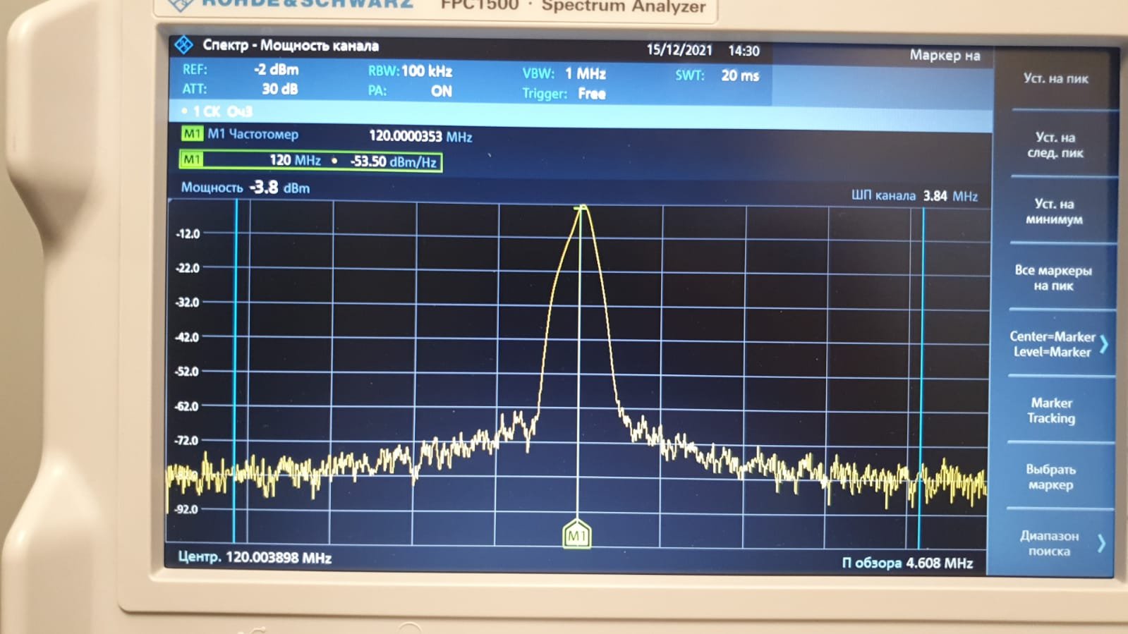
Task: Click the Rohde & Schwarz diamond logo icon
Action: click(x=183, y=45)
